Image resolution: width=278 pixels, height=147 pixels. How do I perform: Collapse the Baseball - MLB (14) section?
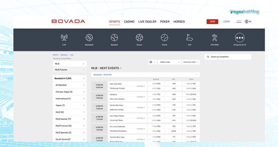click(x=197, y=75)
